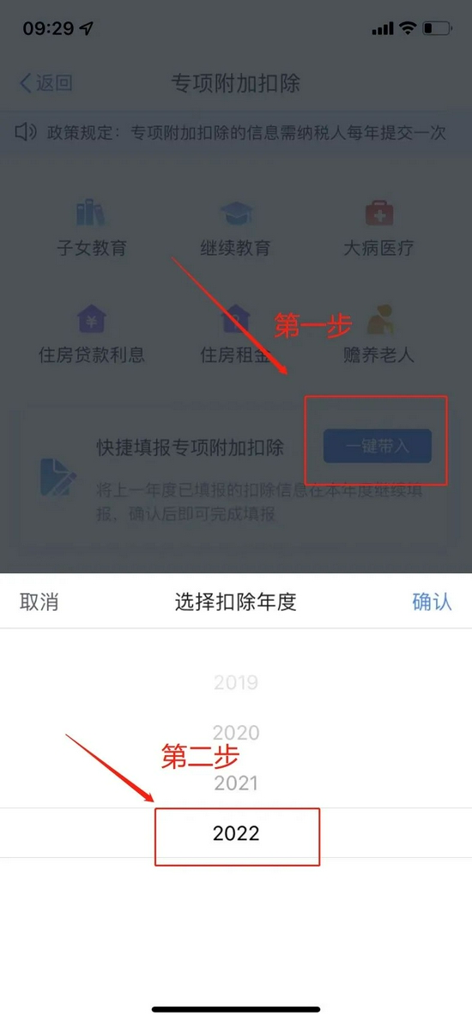
Task: Pick 2019 from the year wheel
Action: click(x=236, y=682)
